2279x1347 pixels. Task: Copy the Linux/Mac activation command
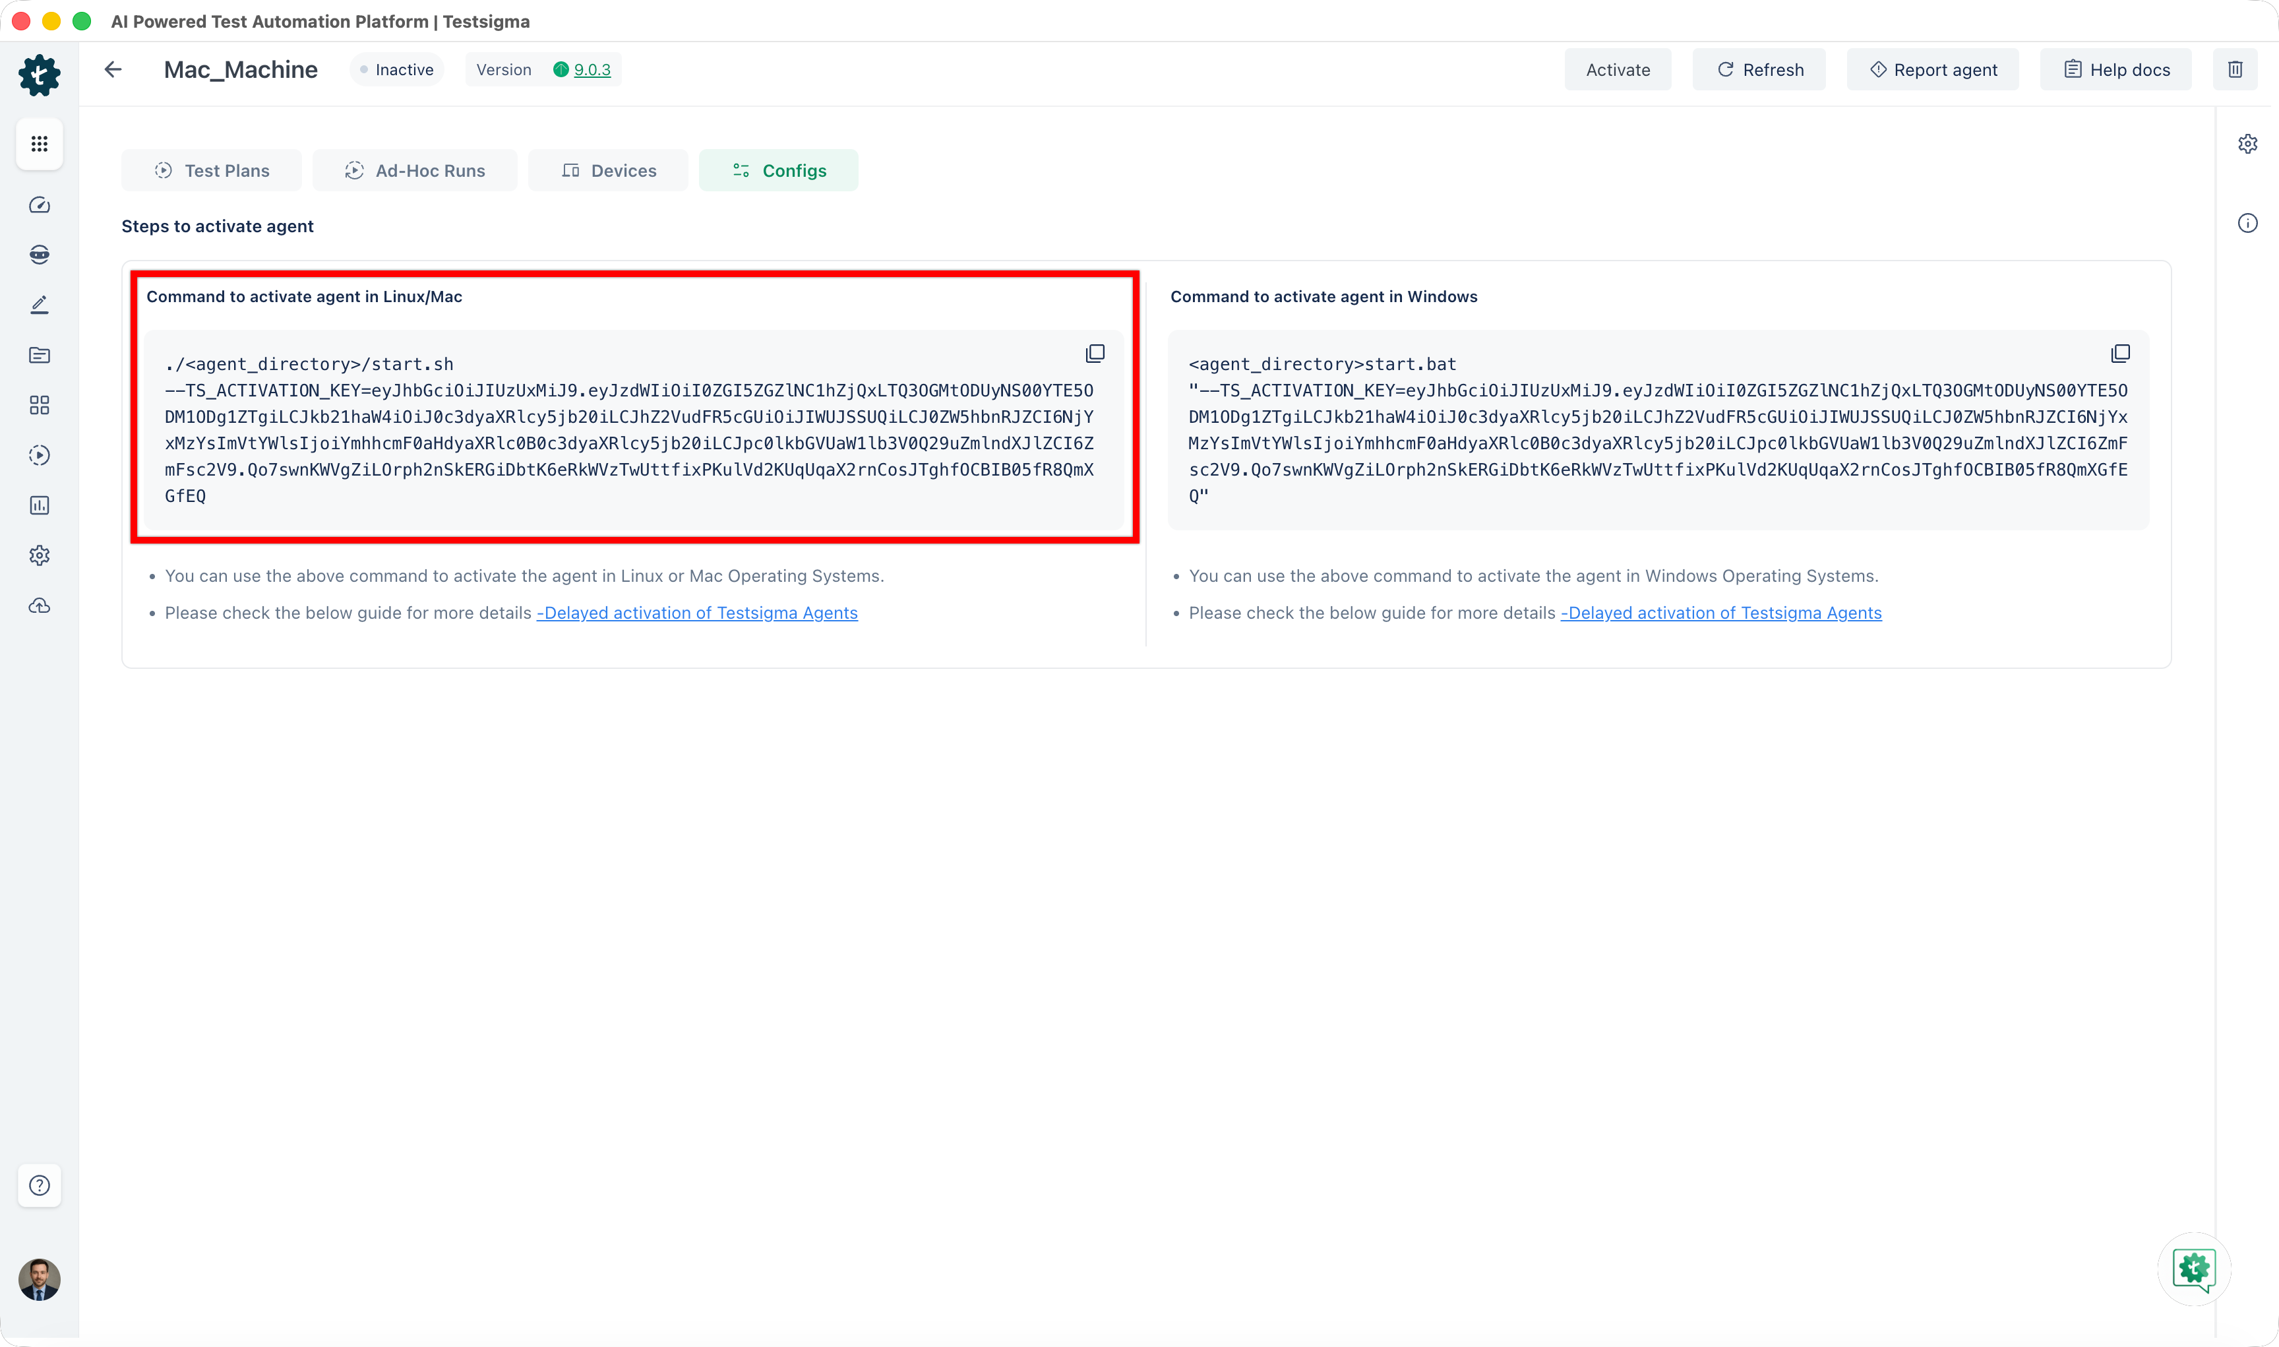(x=1095, y=353)
